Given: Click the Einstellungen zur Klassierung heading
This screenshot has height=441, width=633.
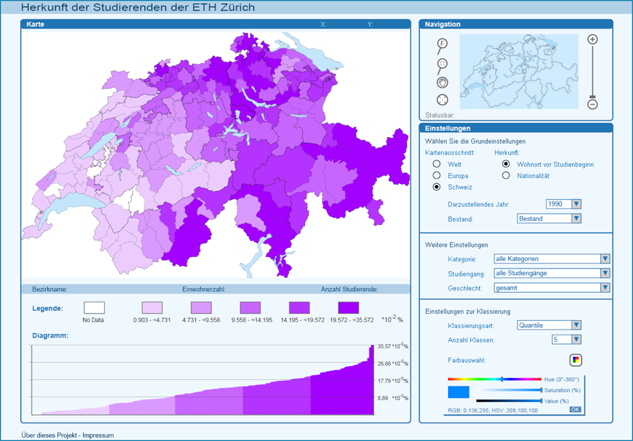Looking at the screenshot, I should coord(468,311).
